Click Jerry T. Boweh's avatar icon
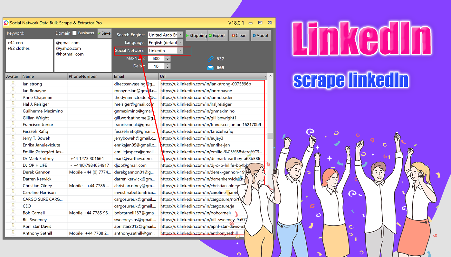The height and width of the screenshot is (257, 451). click(13, 138)
